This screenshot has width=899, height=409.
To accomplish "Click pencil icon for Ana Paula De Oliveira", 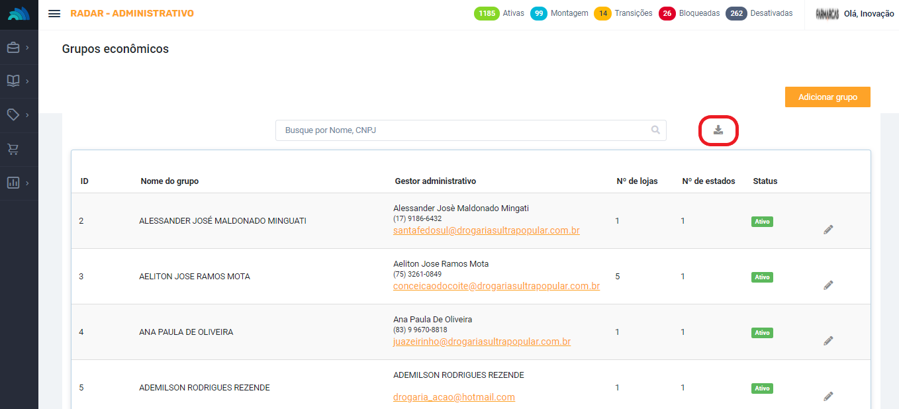I will pyautogui.click(x=828, y=341).
